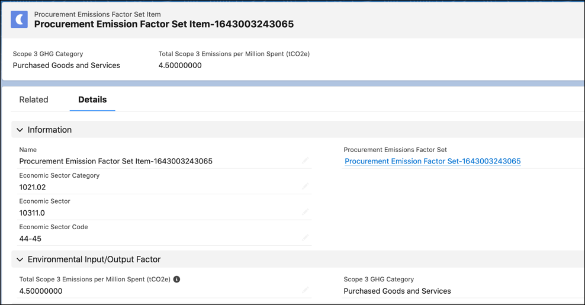The image size is (585, 305).
Task: Click the moon record icon in header
Action: pos(19,19)
